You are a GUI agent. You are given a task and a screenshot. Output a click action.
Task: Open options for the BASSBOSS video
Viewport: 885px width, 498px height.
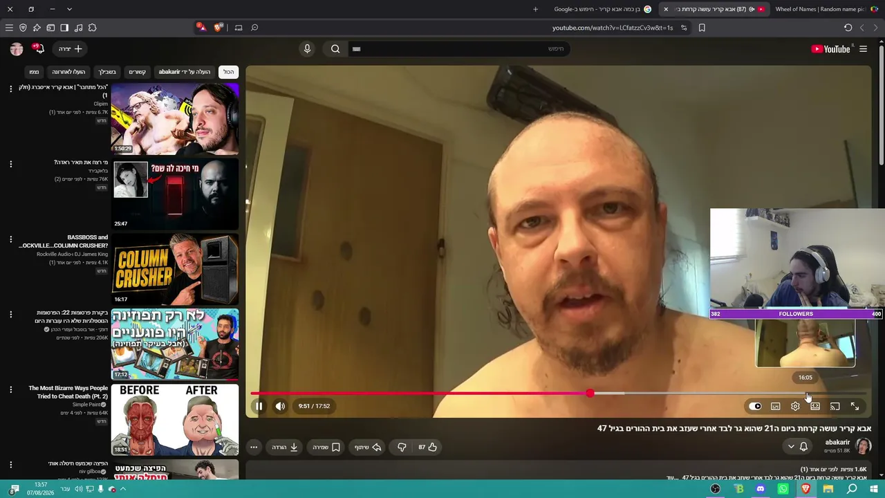click(10, 239)
